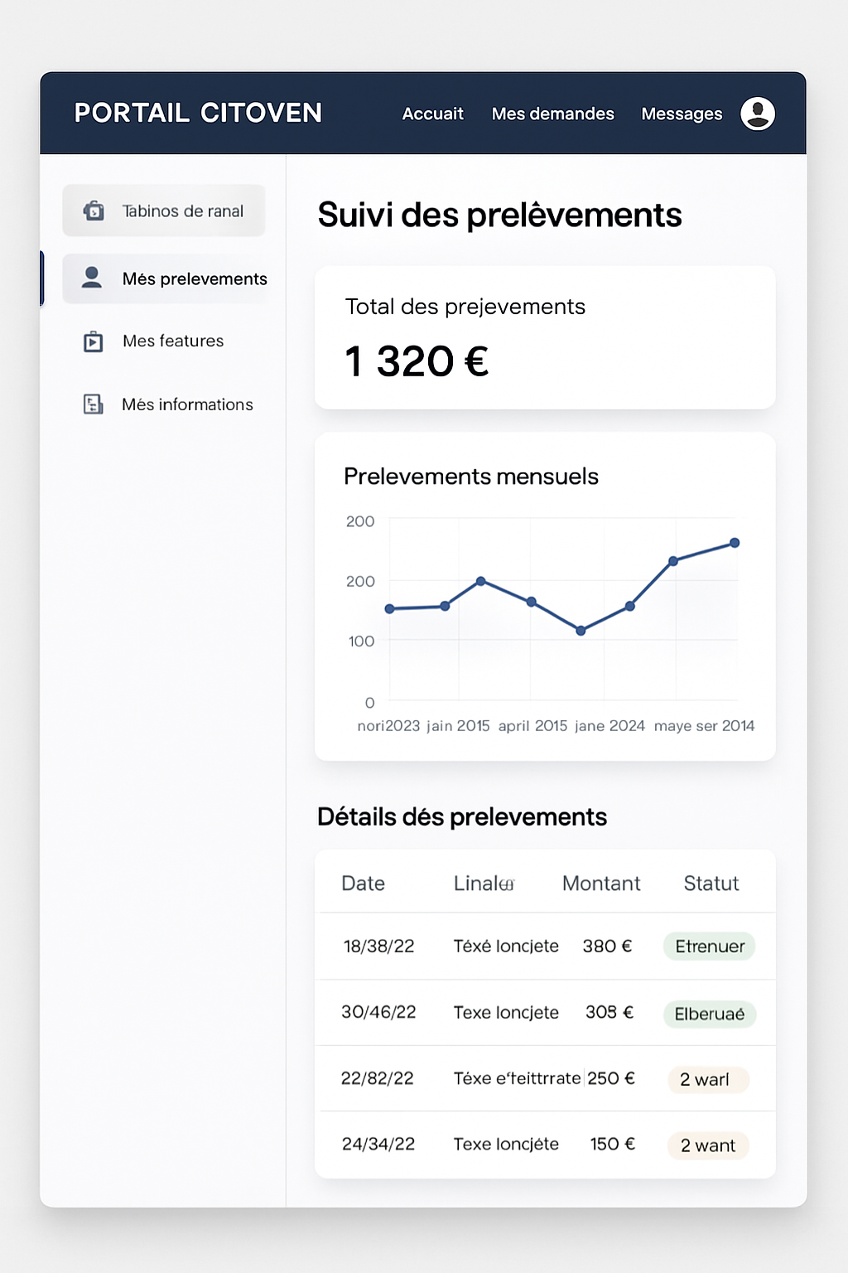Select the person icon next to Més prelevements

(x=92, y=278)
